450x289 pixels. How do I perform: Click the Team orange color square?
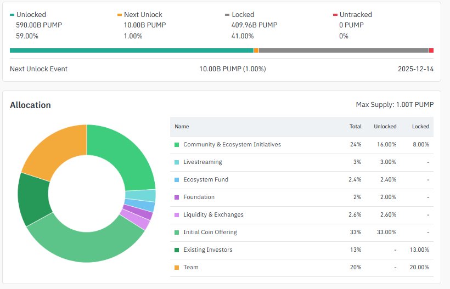(177, 268)
